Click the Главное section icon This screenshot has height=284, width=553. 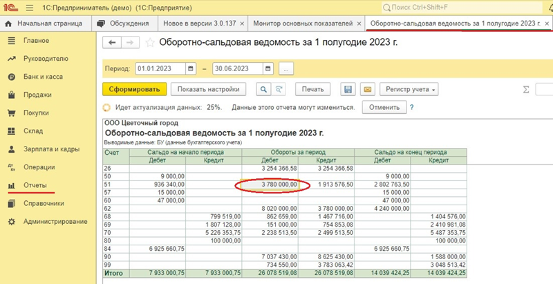coord(12,41)
